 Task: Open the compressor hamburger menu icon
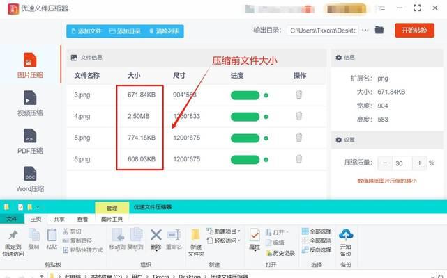(x=381, y=8)
